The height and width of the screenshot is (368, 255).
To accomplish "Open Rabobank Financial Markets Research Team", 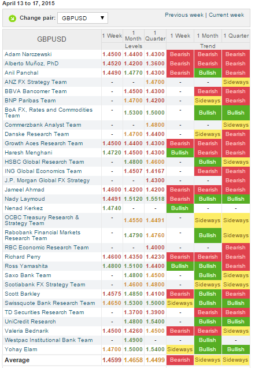I will tap(42, 235).
